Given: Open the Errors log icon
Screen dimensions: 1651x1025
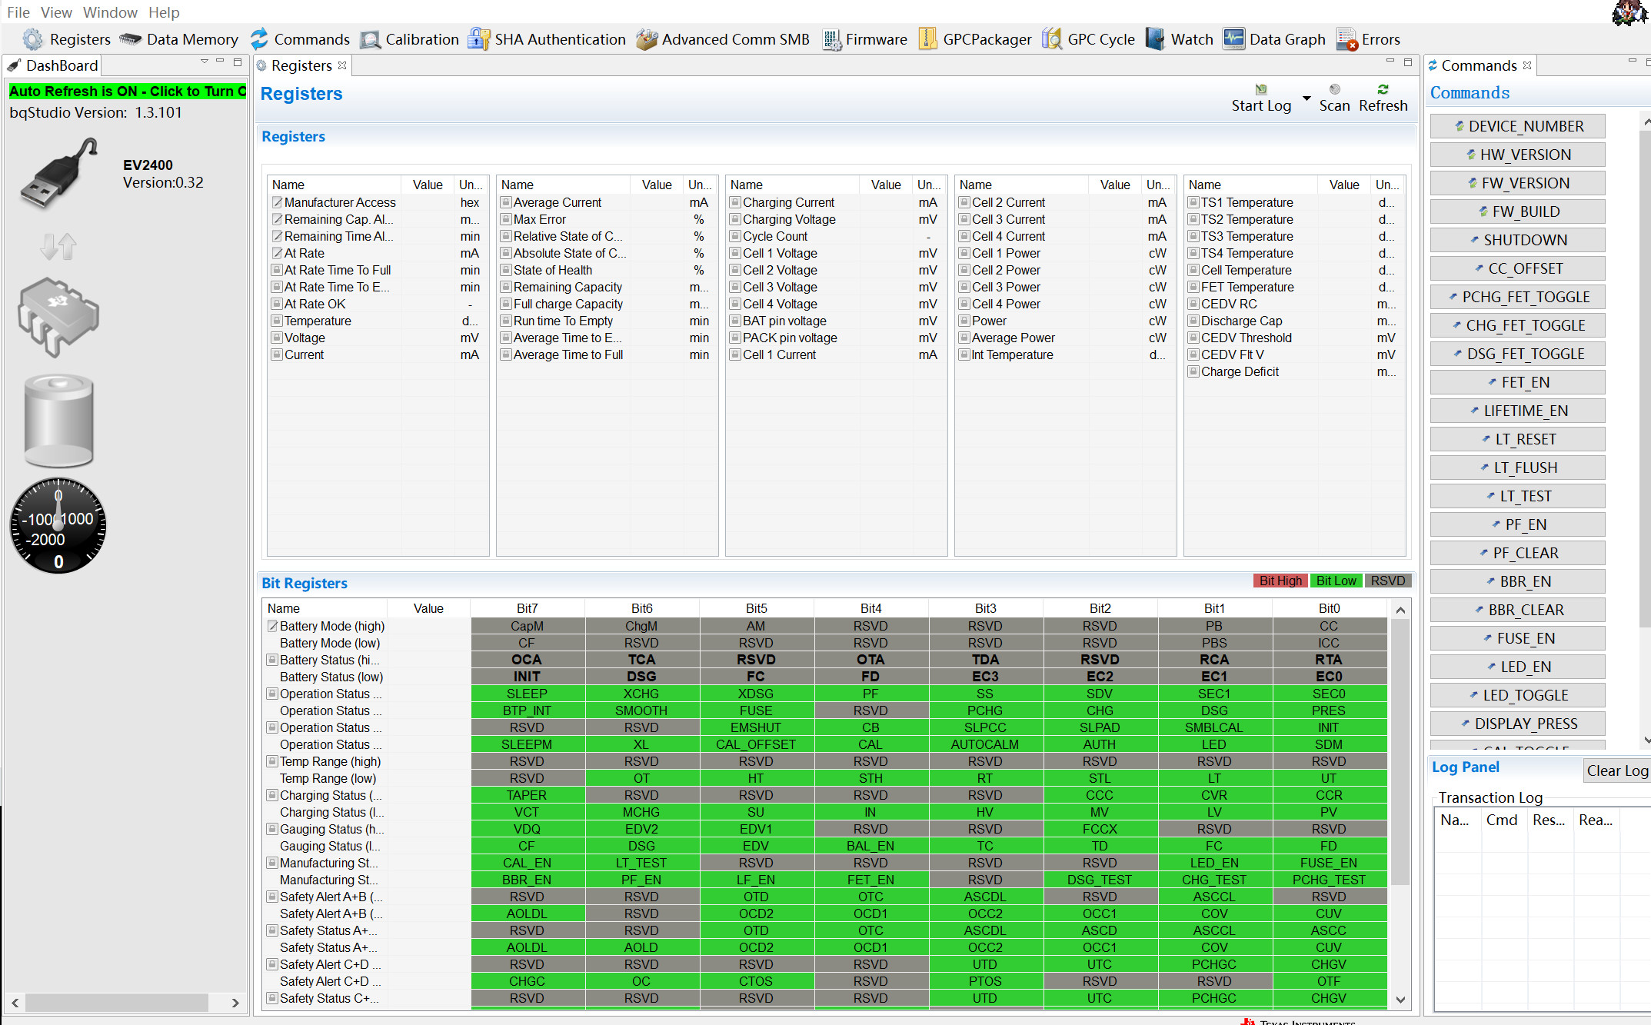Looking at the screenshot, I should tap(1346, 39).
